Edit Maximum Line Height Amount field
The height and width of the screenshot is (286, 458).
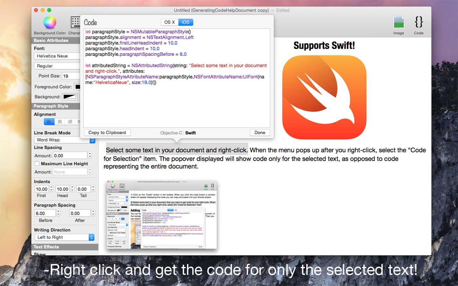tap(70, 172)
